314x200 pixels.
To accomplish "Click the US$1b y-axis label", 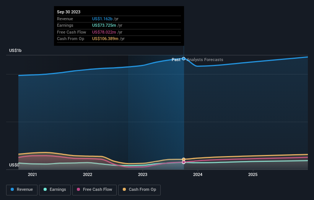I will tap(15, 50).
